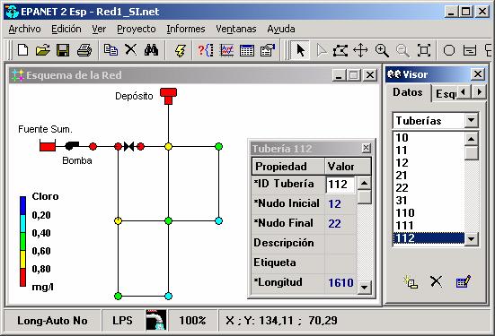
Task: Create table report icon
Action: tap(247, 50)
